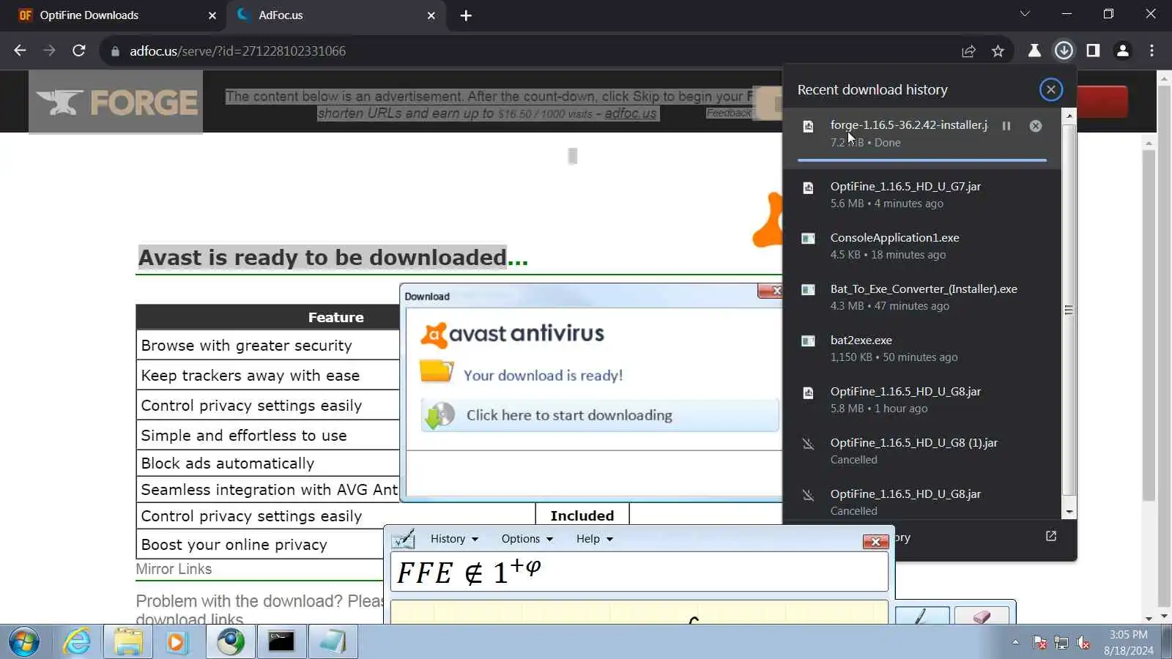
Task: Select OptiFine_1.16.5_HD_U_G8.jar downloaded 1 hour ago
Action: tap(921, 400)
